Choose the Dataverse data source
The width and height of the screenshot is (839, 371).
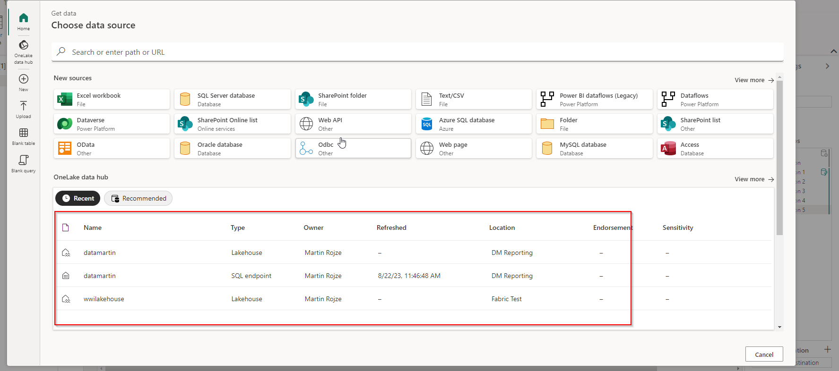pyautogui.click(x=112, y=124)
